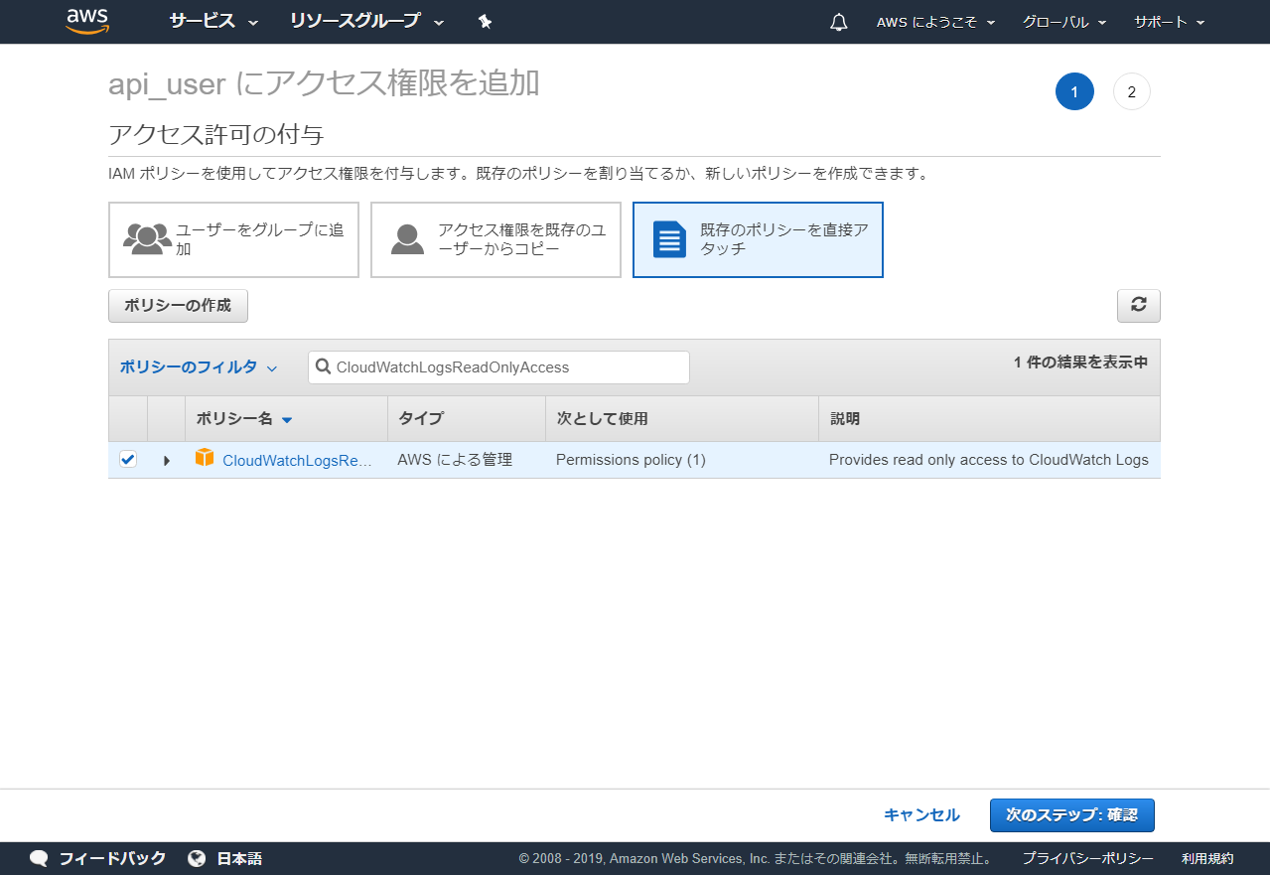The height and width of the screenshot is (875, 1270).
Task: Select 既存のポリシーを直接アタッチ option
Action: click(758, 240)
